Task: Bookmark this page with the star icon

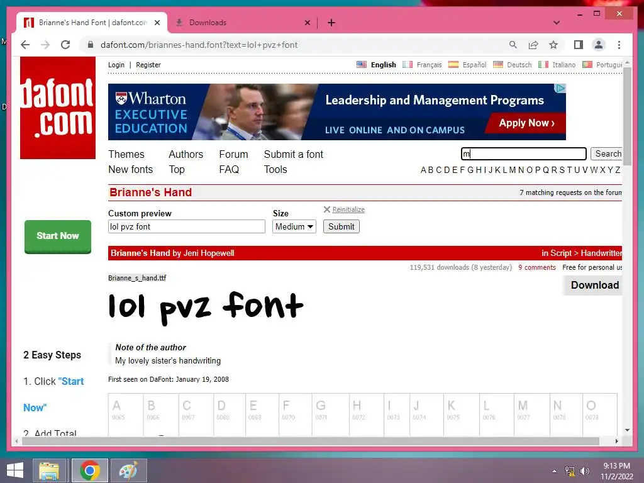Action: pos(553,45)
